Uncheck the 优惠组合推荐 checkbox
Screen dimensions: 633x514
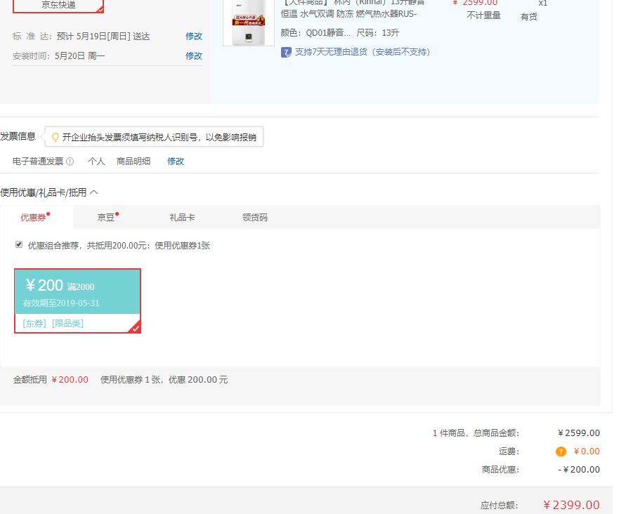coord(19,244)
